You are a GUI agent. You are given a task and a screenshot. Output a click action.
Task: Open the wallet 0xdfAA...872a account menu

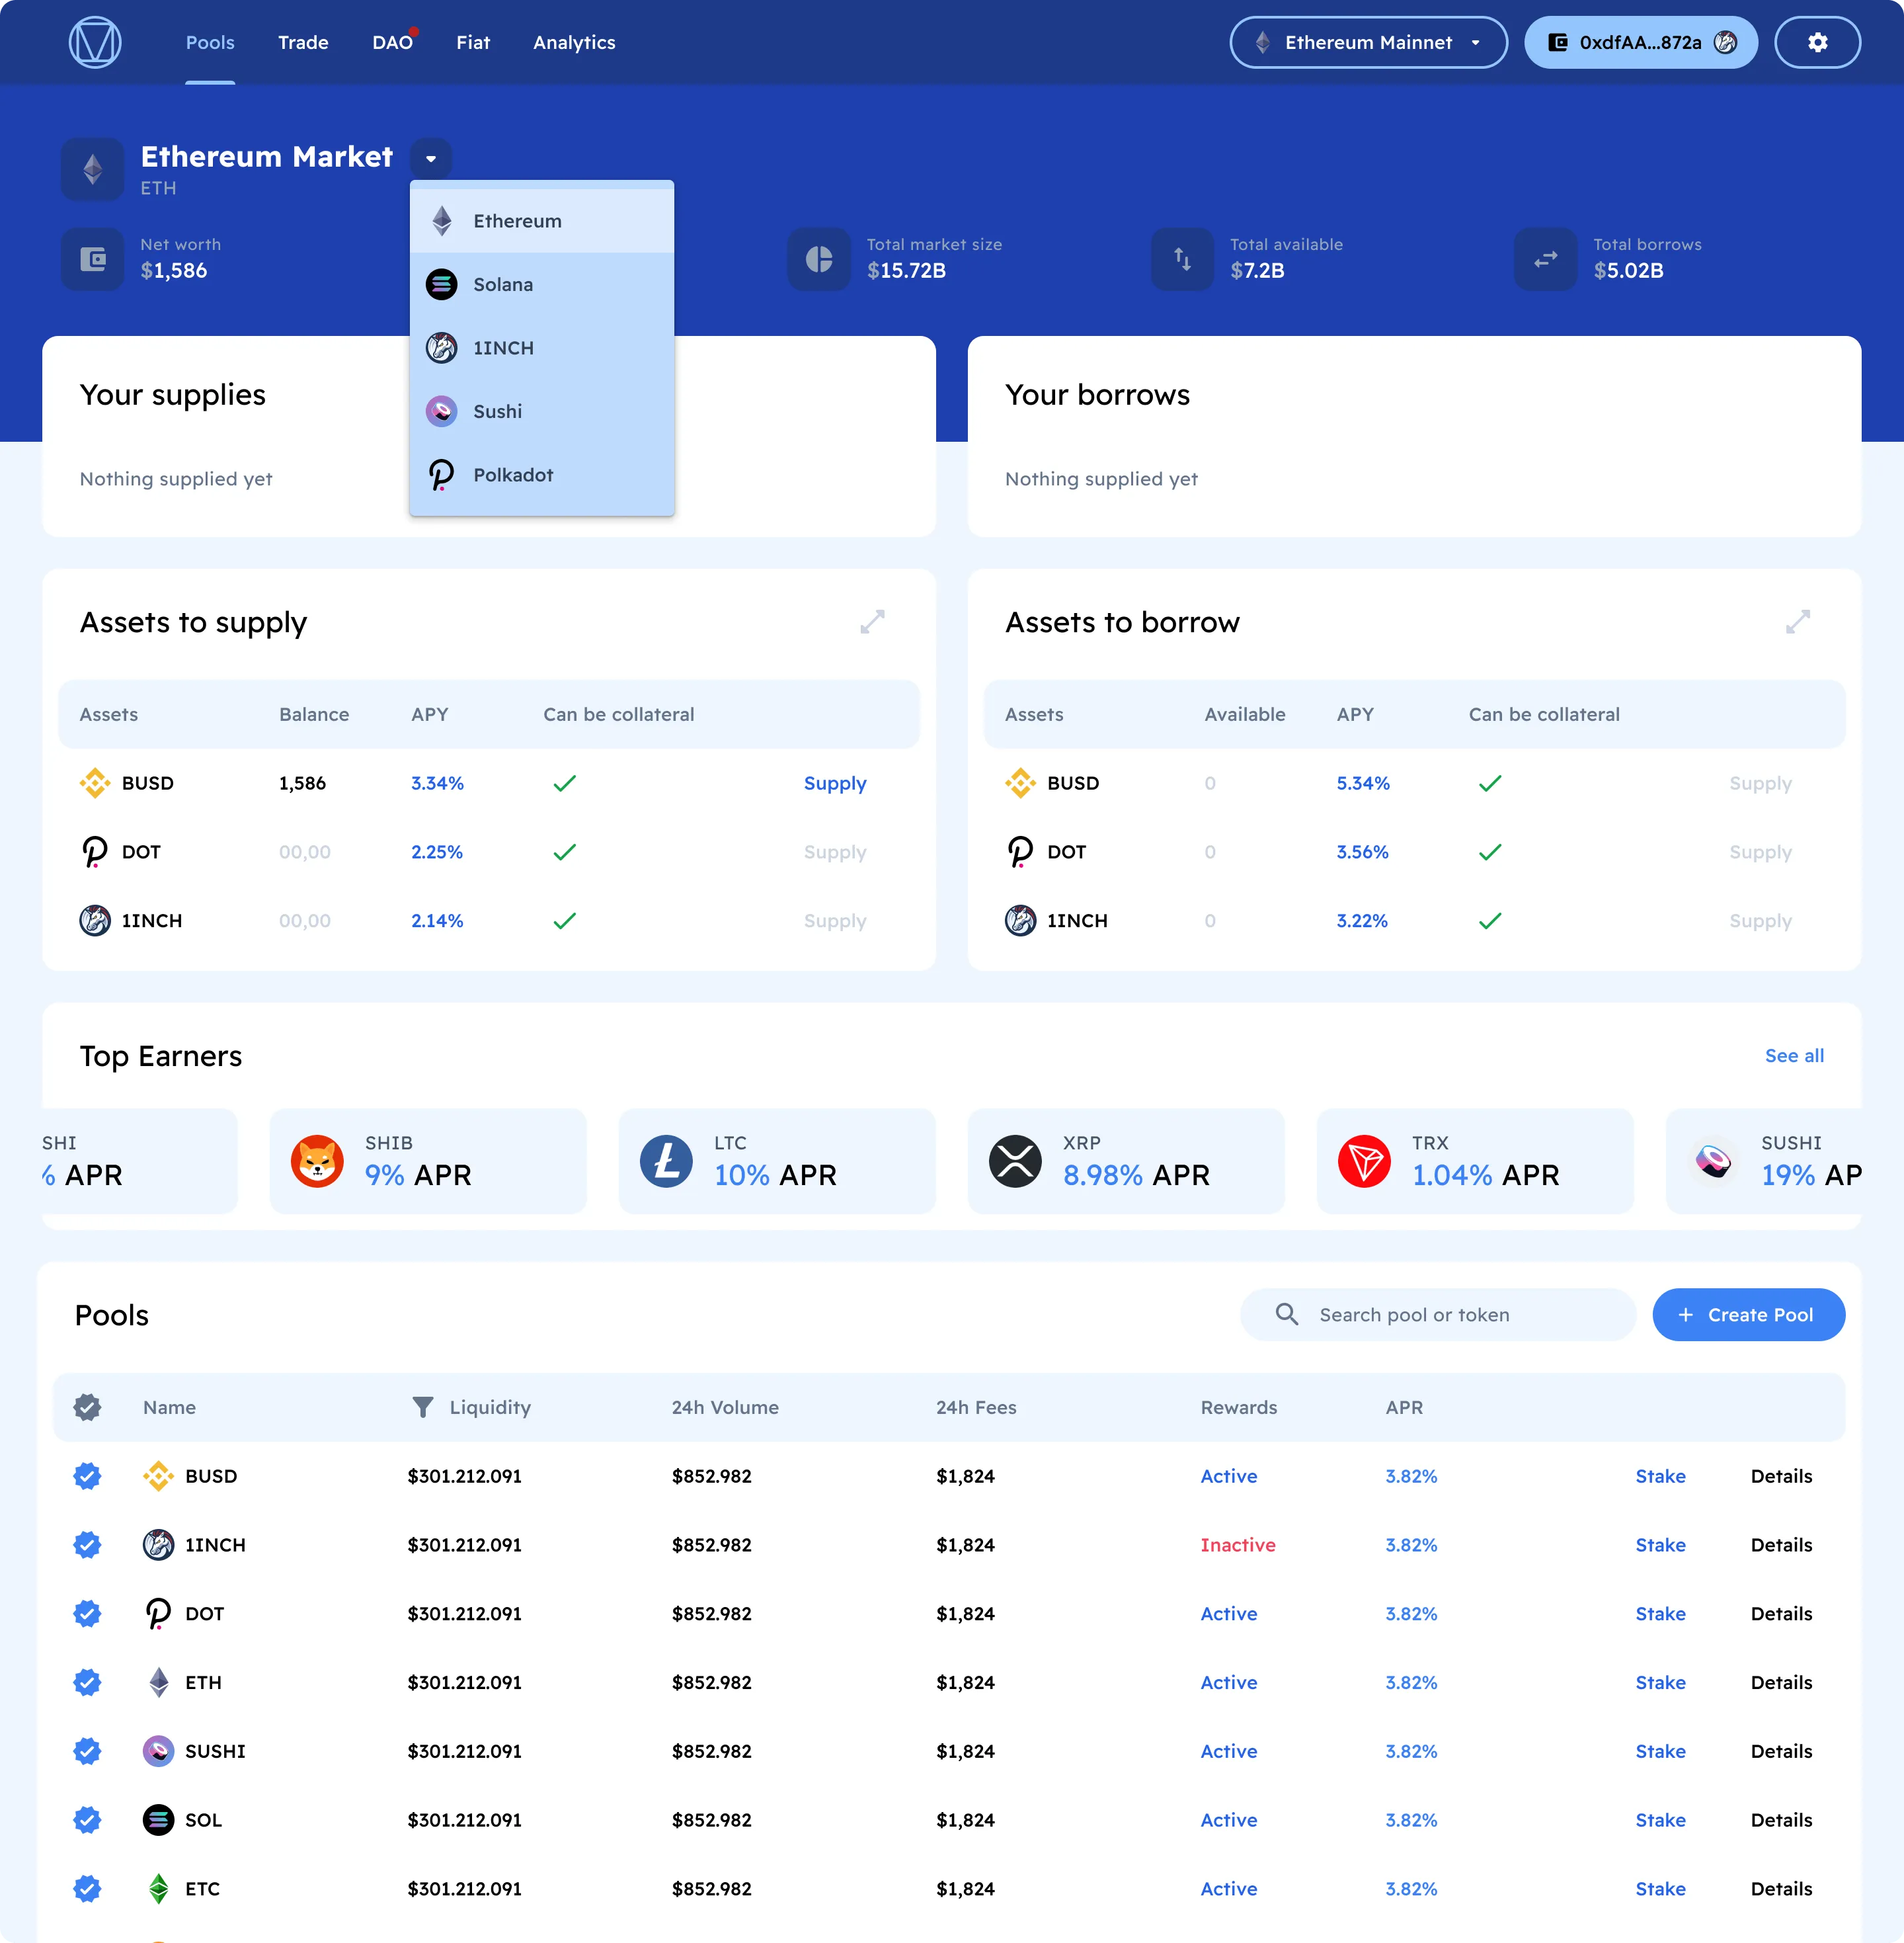coord(1641,42)
